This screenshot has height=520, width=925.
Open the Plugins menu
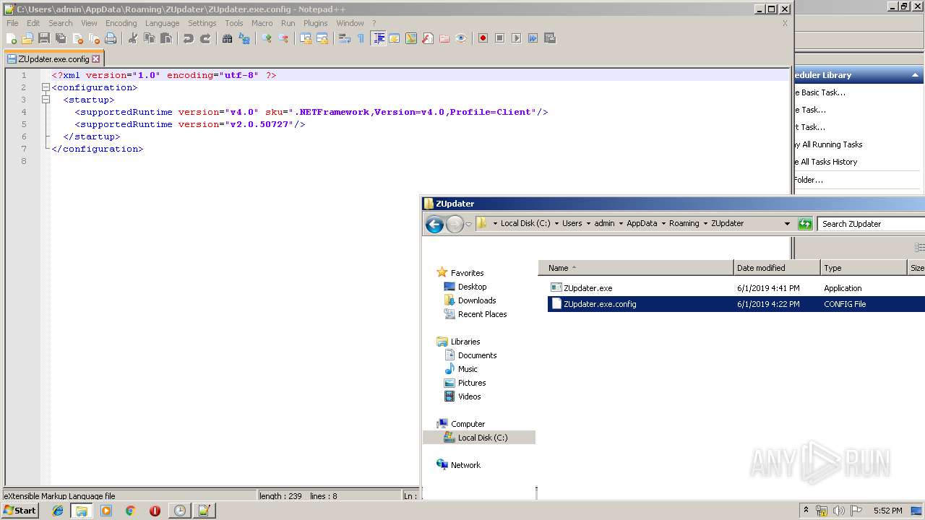[315, 23]
